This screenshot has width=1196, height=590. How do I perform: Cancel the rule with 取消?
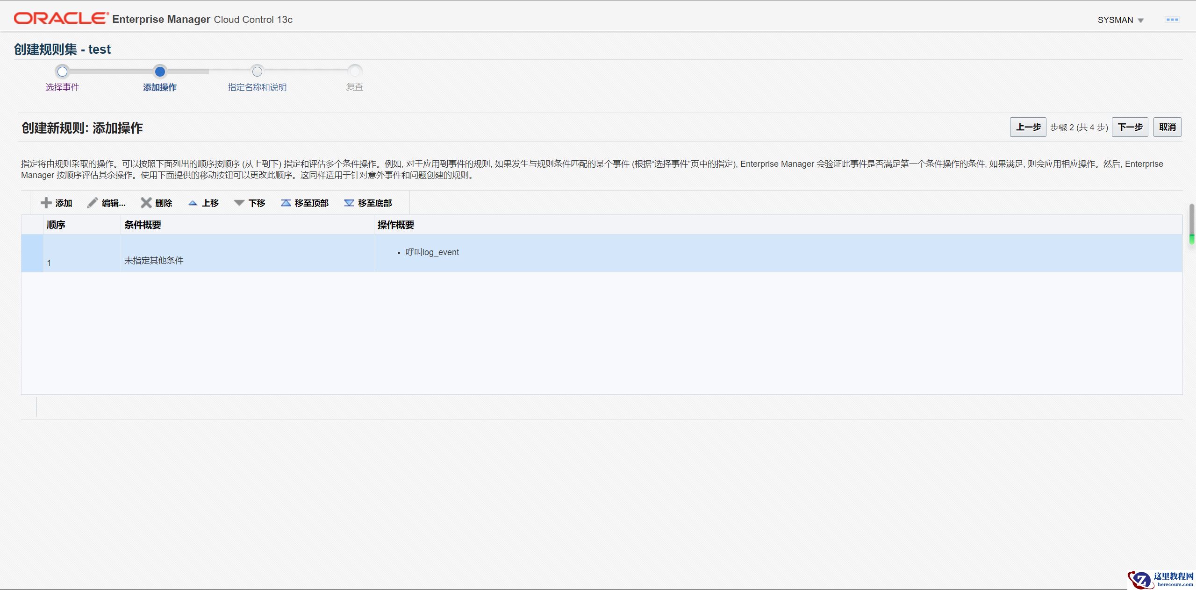(1167, 127)
